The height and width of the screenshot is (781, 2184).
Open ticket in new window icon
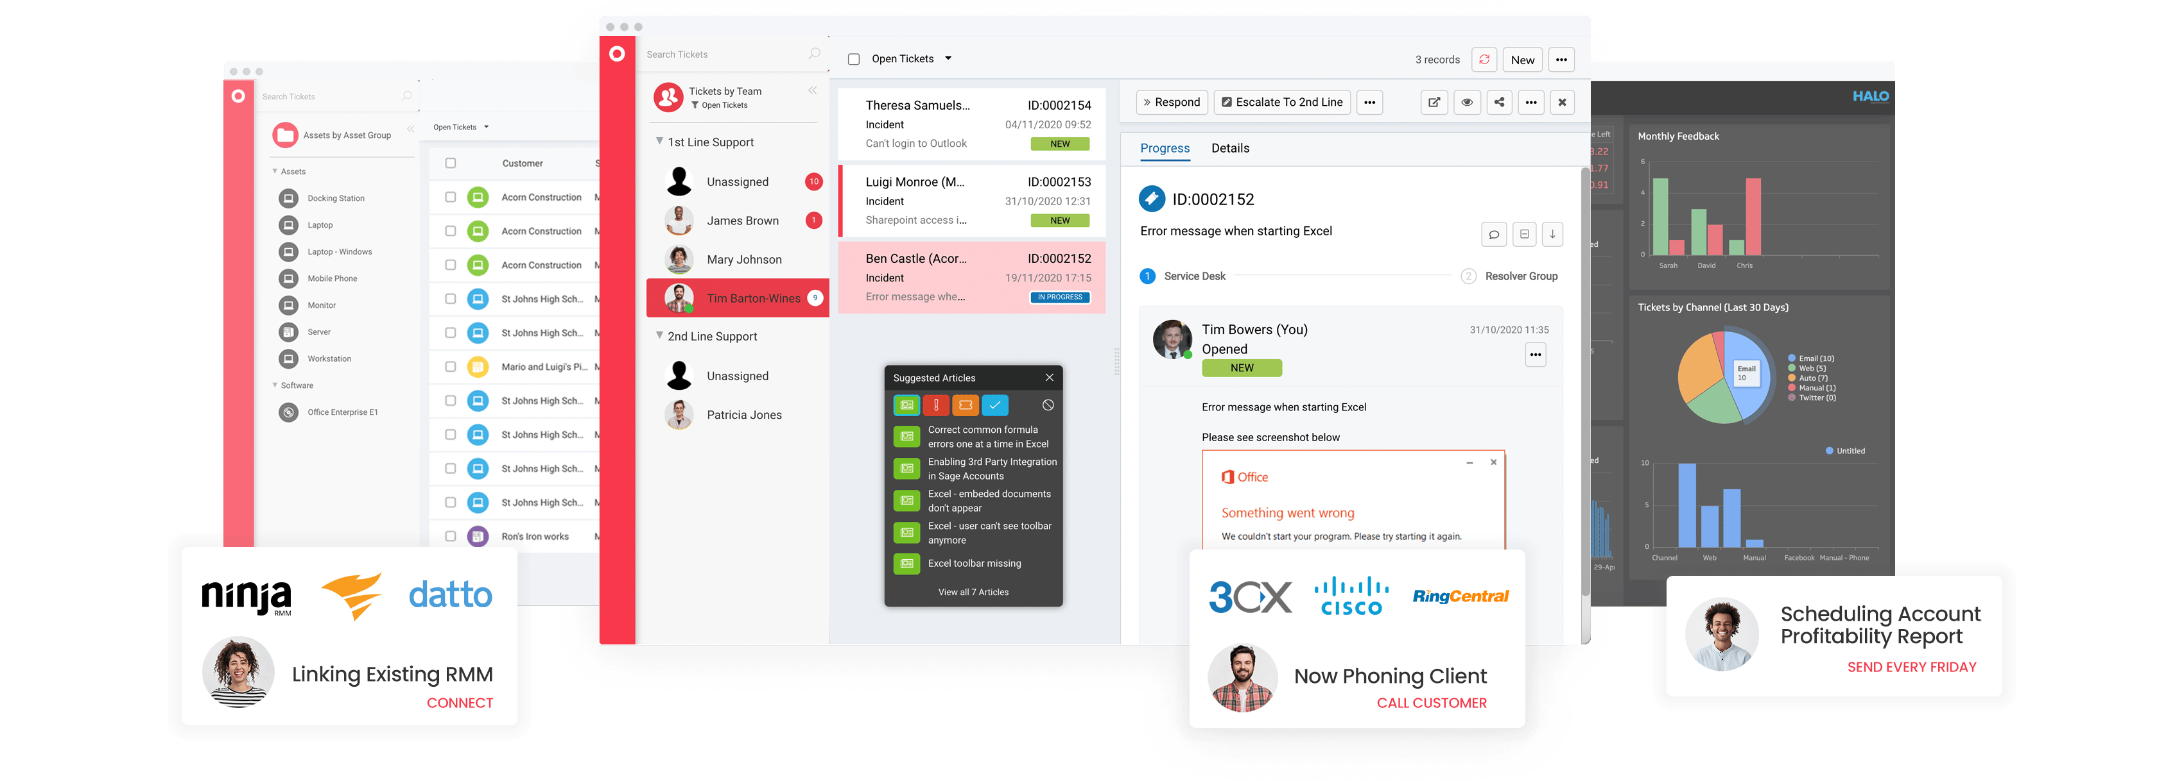coord(1434,103)
